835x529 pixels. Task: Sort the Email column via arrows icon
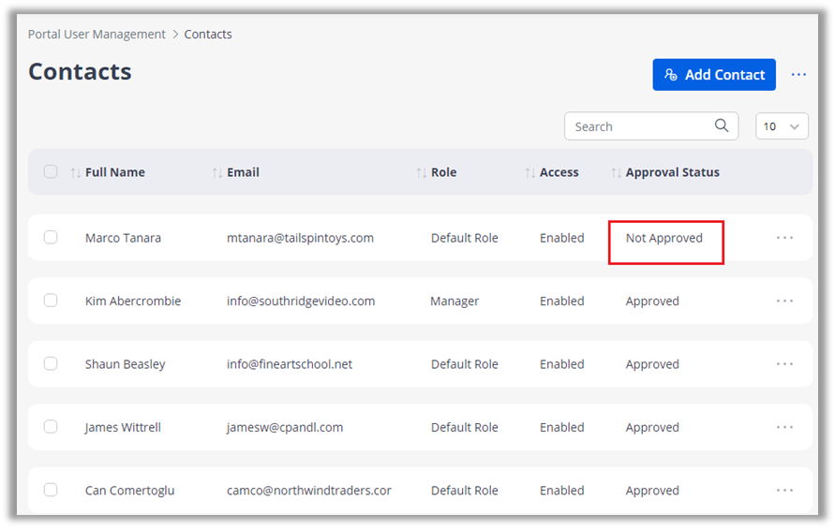click(217, 172)
